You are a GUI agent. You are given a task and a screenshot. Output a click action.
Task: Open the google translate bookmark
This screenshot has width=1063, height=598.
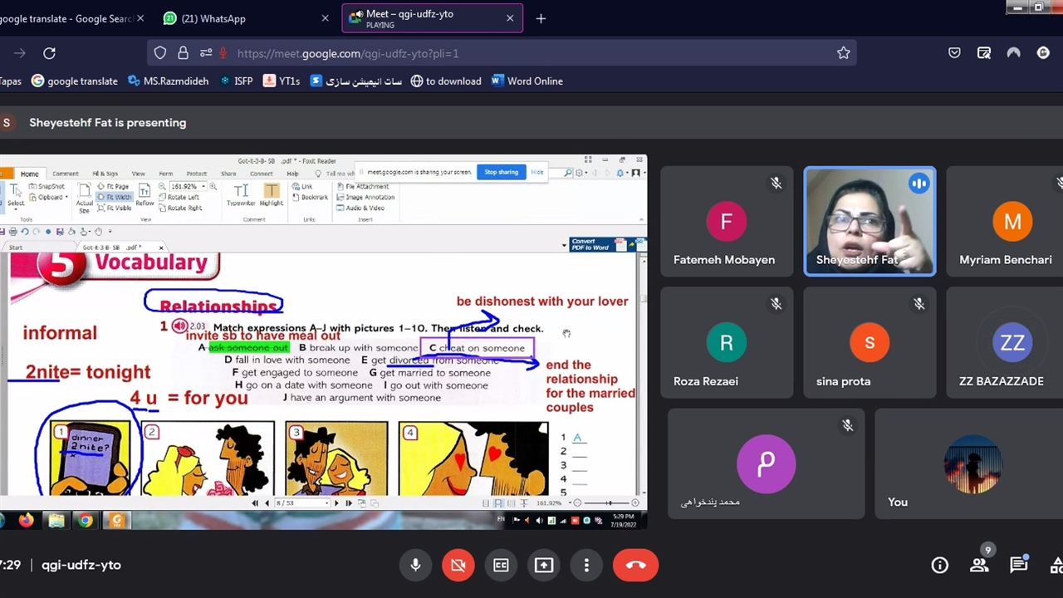coord(75,81)
